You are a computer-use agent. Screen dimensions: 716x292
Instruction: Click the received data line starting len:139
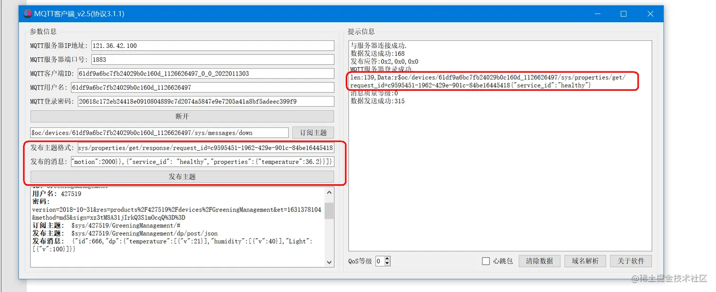click(488, 77)
